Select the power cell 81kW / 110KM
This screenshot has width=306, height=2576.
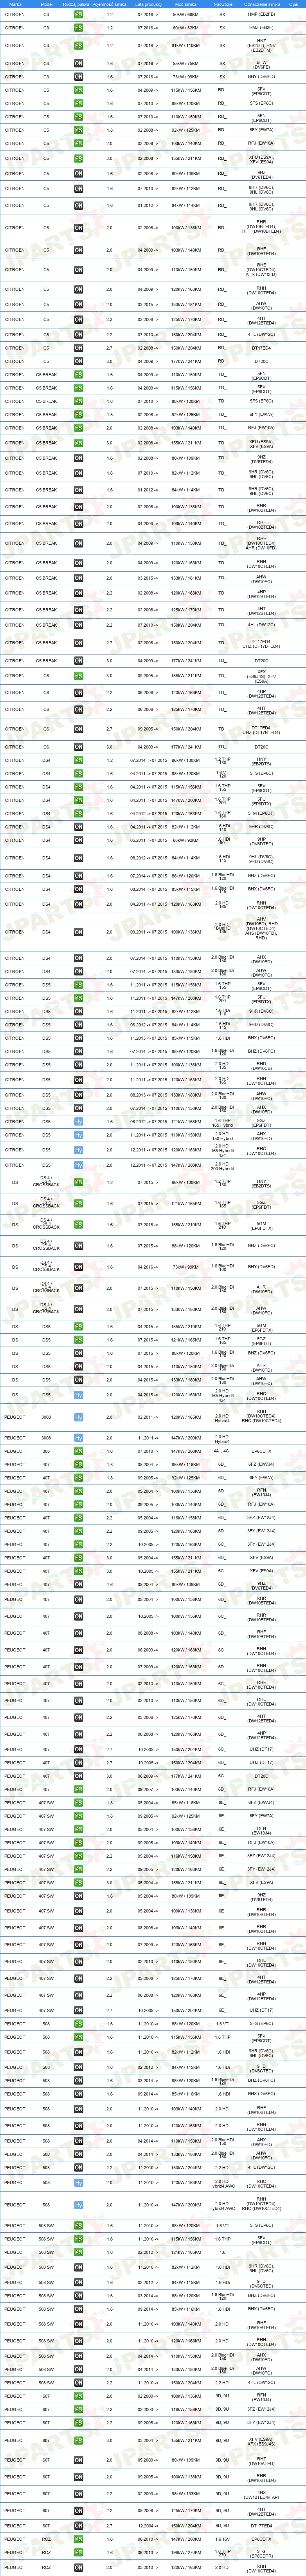(186, 46)
